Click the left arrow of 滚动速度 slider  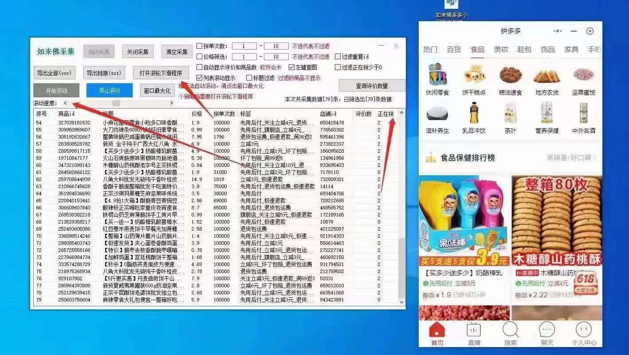(x=65, y=103)
